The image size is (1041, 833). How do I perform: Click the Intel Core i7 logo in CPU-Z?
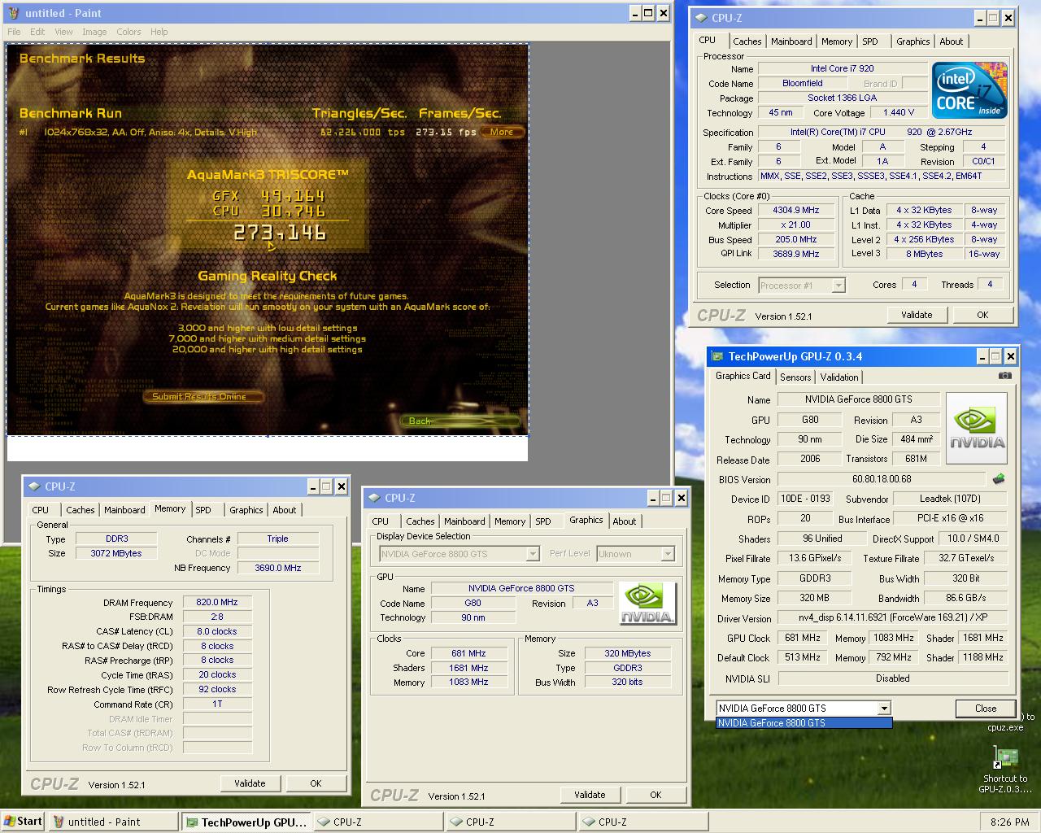pos(969,90)
